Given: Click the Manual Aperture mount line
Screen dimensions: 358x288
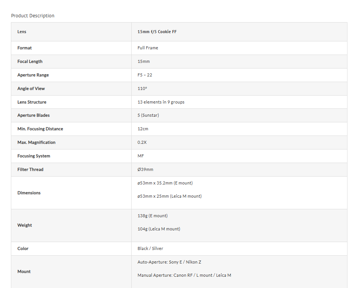Looking at the screenshot, I should (184, 275).
